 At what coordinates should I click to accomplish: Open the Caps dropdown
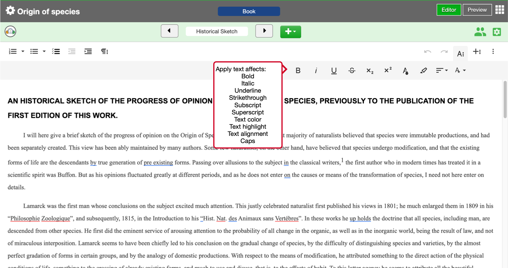(460, 71)
